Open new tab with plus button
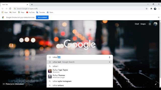Viewport: 161px width, 90px height. (32, 4)
